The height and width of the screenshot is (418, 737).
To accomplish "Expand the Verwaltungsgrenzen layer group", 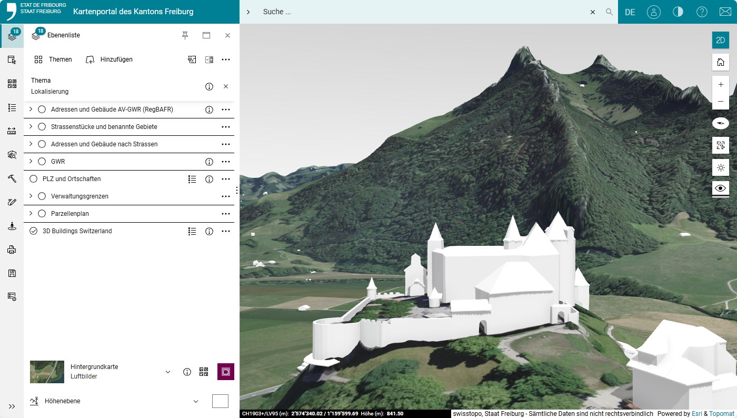I will tap(31, 196).
